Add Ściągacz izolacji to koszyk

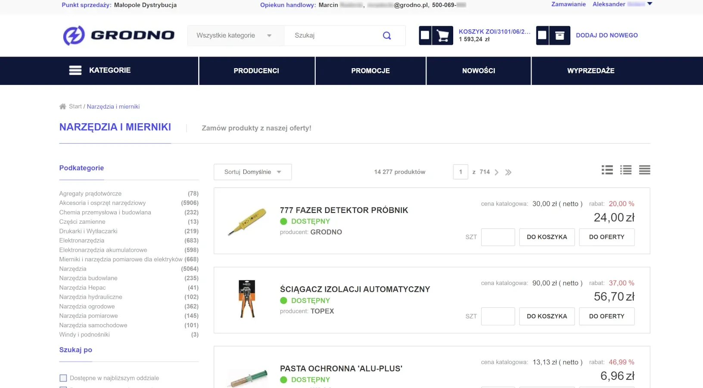547,316
